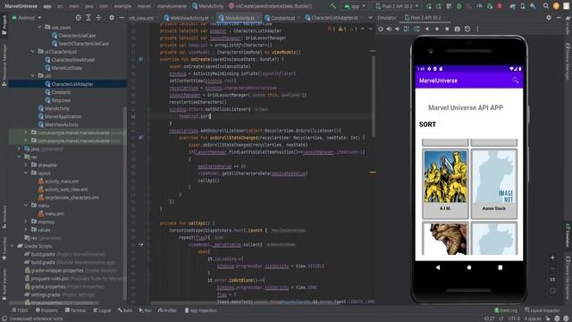Screen dimensions: 572x322
Task: Click the green Debug bug icon
Action: [x=458, y=6]
